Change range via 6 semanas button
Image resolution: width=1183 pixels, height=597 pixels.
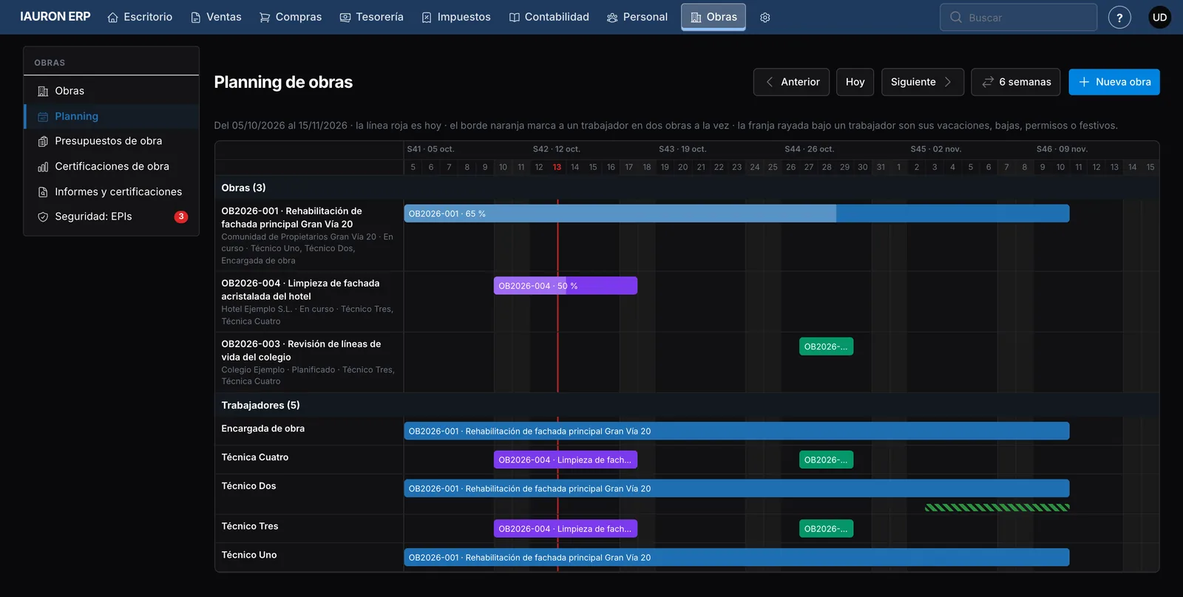[1015, 82]
